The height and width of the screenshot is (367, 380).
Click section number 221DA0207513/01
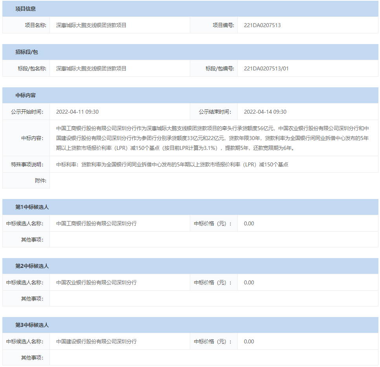pos(266,68)
